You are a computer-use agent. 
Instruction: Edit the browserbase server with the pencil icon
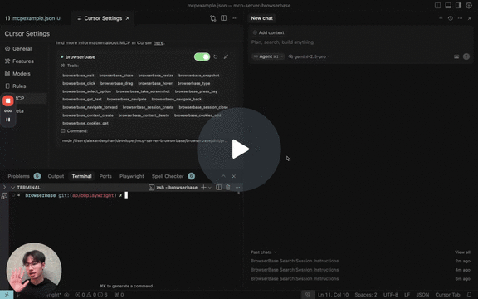[x=226, y=56]
